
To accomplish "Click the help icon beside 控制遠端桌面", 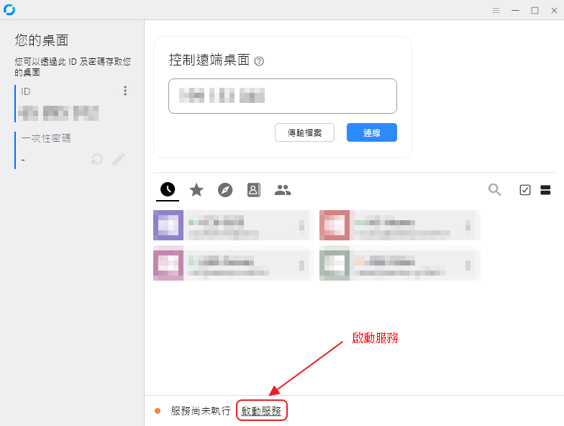I will [259, 61].
